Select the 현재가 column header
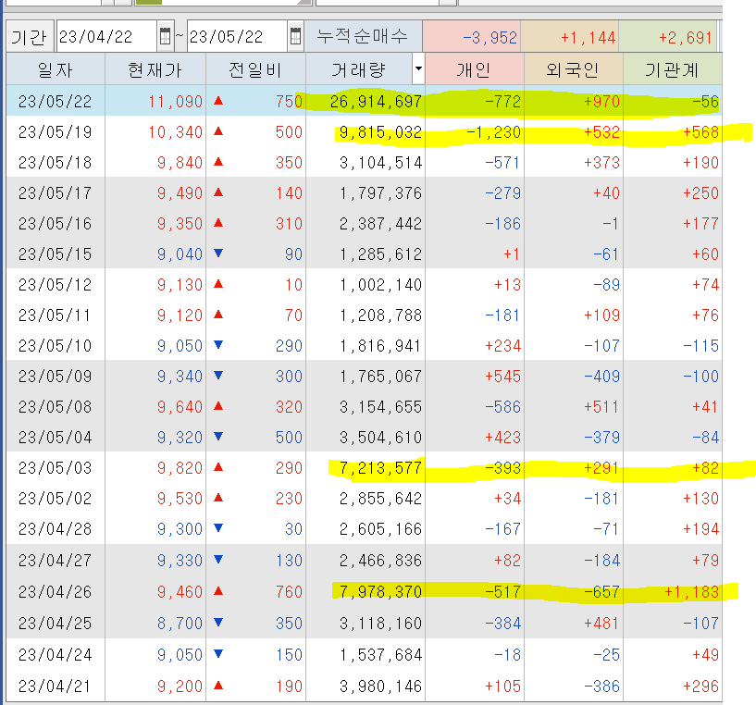 pyautogui.click(x=155, y=69)
